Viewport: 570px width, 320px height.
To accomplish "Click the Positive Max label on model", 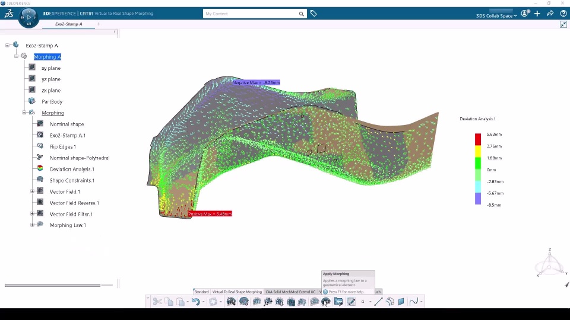I will coord(210,214).
